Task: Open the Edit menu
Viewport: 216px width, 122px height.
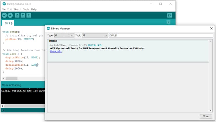Action: point(10,9)
